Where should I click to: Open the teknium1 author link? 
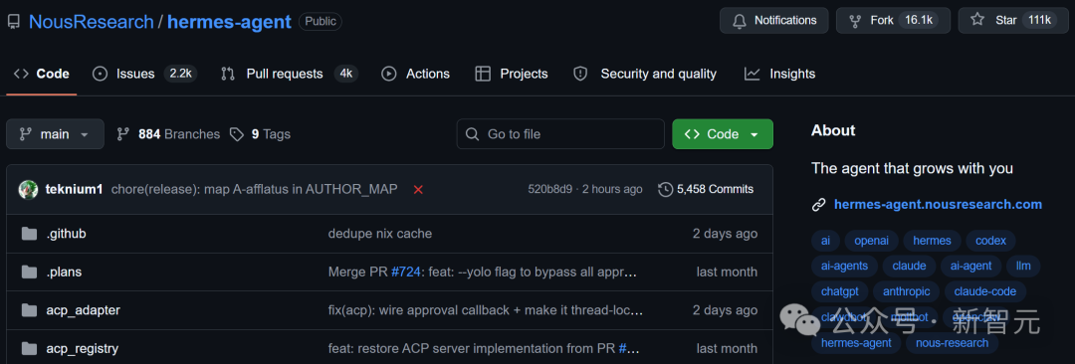[x=74, y=189]
